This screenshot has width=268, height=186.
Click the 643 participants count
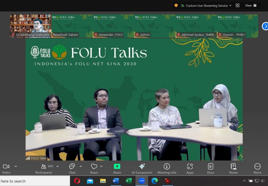point(50,166)
